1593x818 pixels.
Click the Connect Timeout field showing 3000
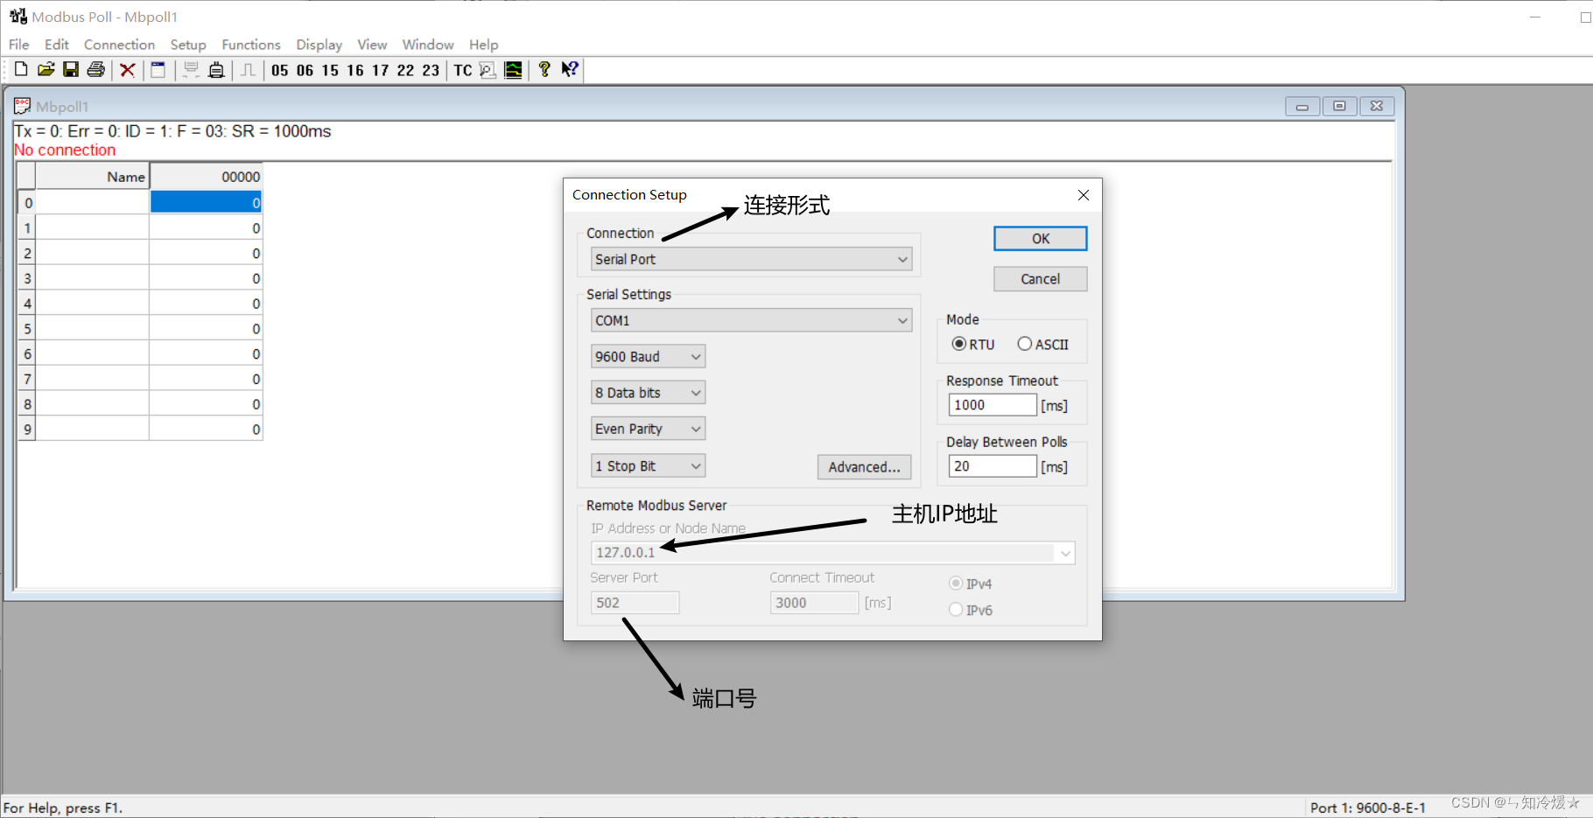[x=814, y=603]
